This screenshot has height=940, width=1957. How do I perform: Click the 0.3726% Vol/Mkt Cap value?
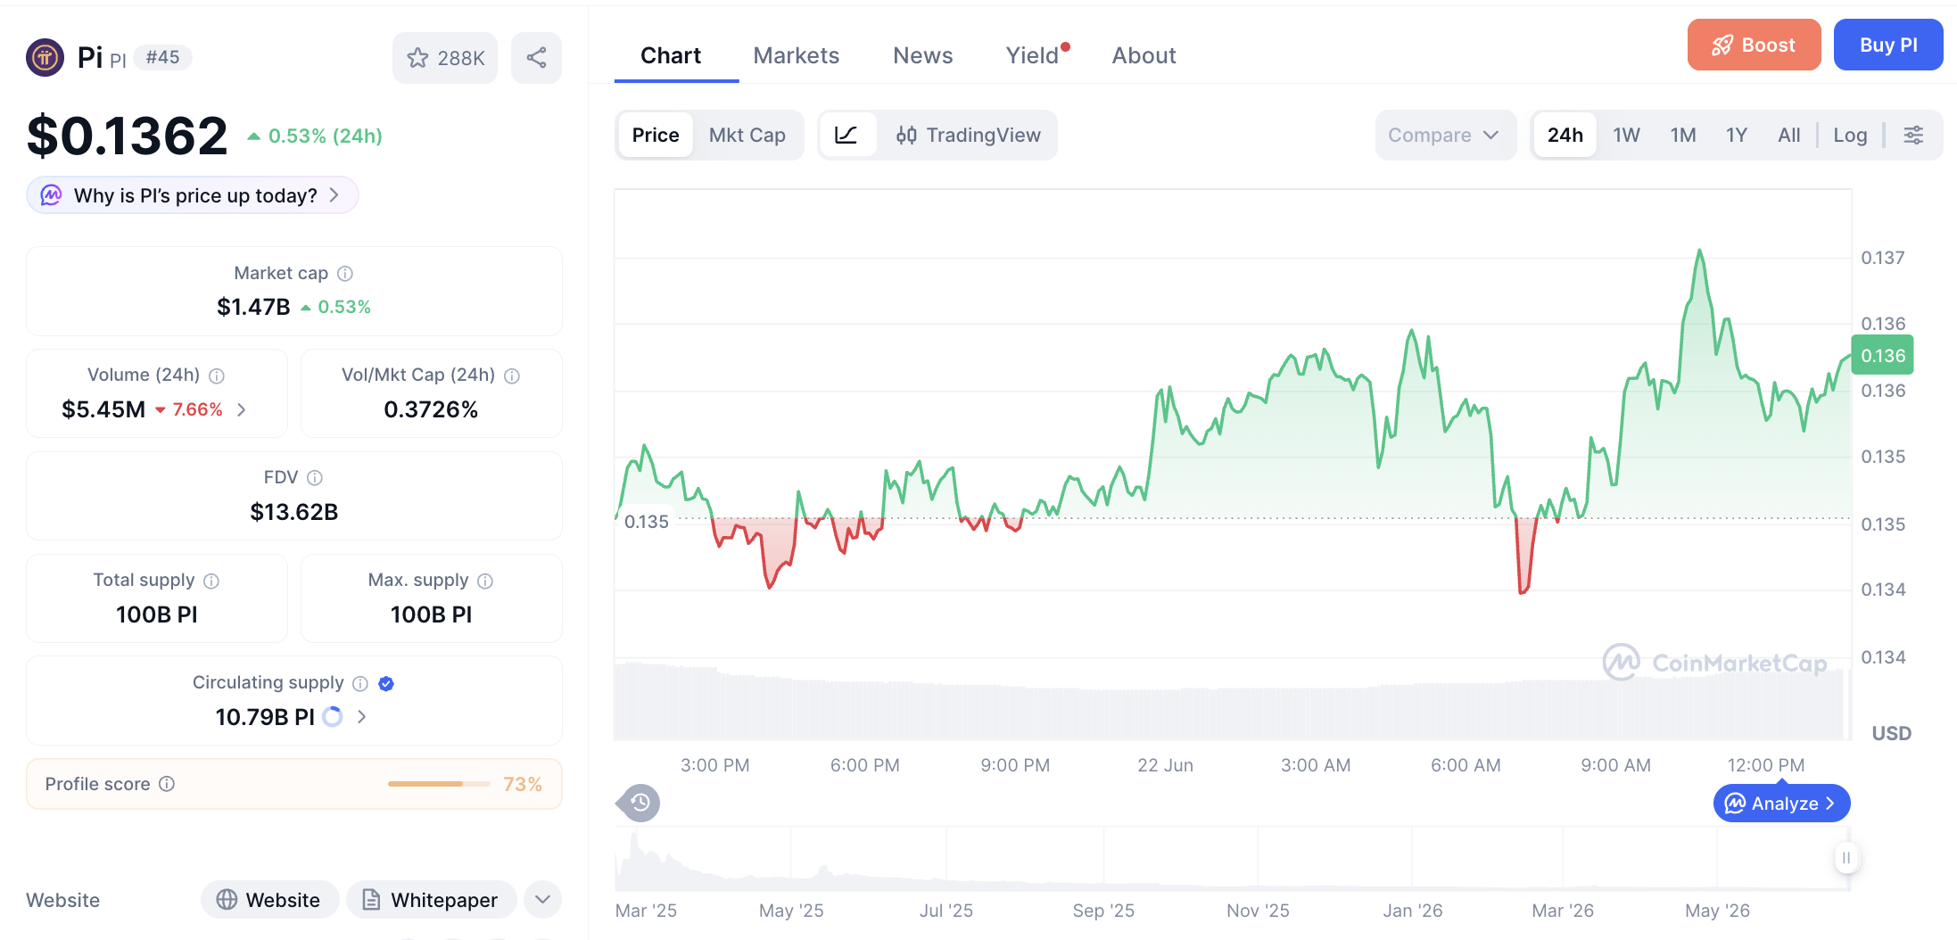click(x=431, y=410)
